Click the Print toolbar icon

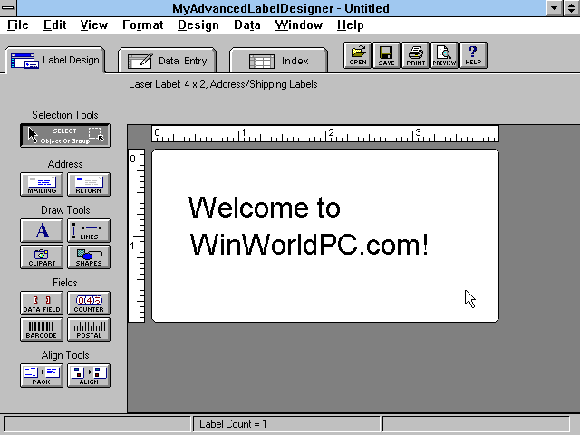(x=415, y=55)
